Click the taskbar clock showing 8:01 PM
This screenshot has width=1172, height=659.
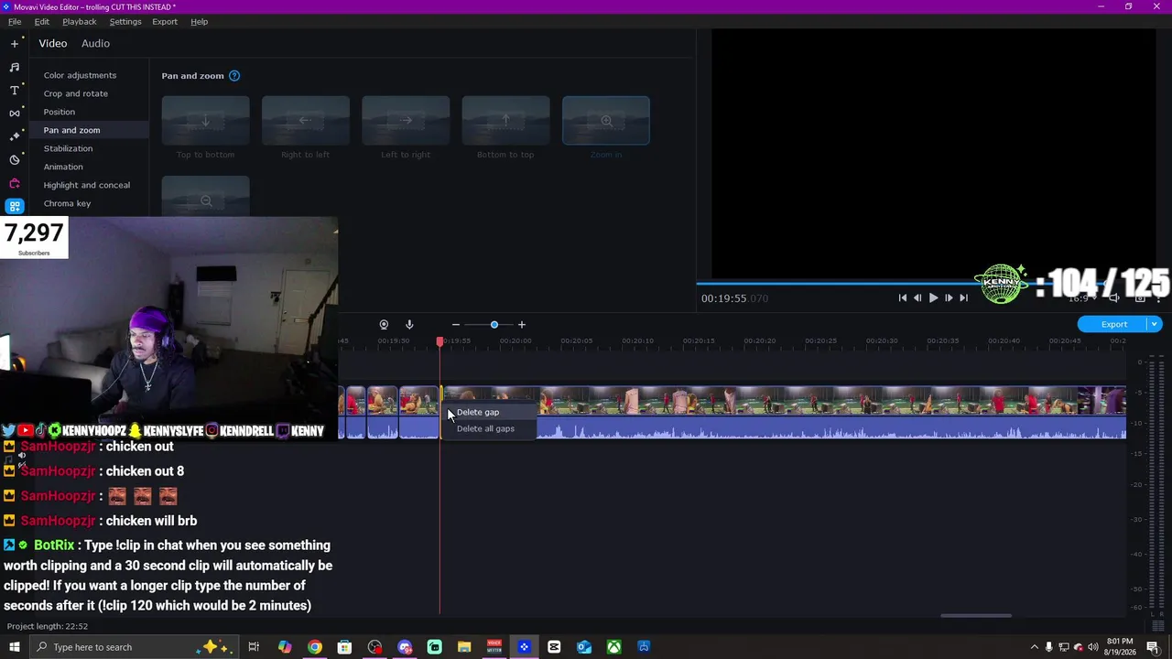(1120, 647)
